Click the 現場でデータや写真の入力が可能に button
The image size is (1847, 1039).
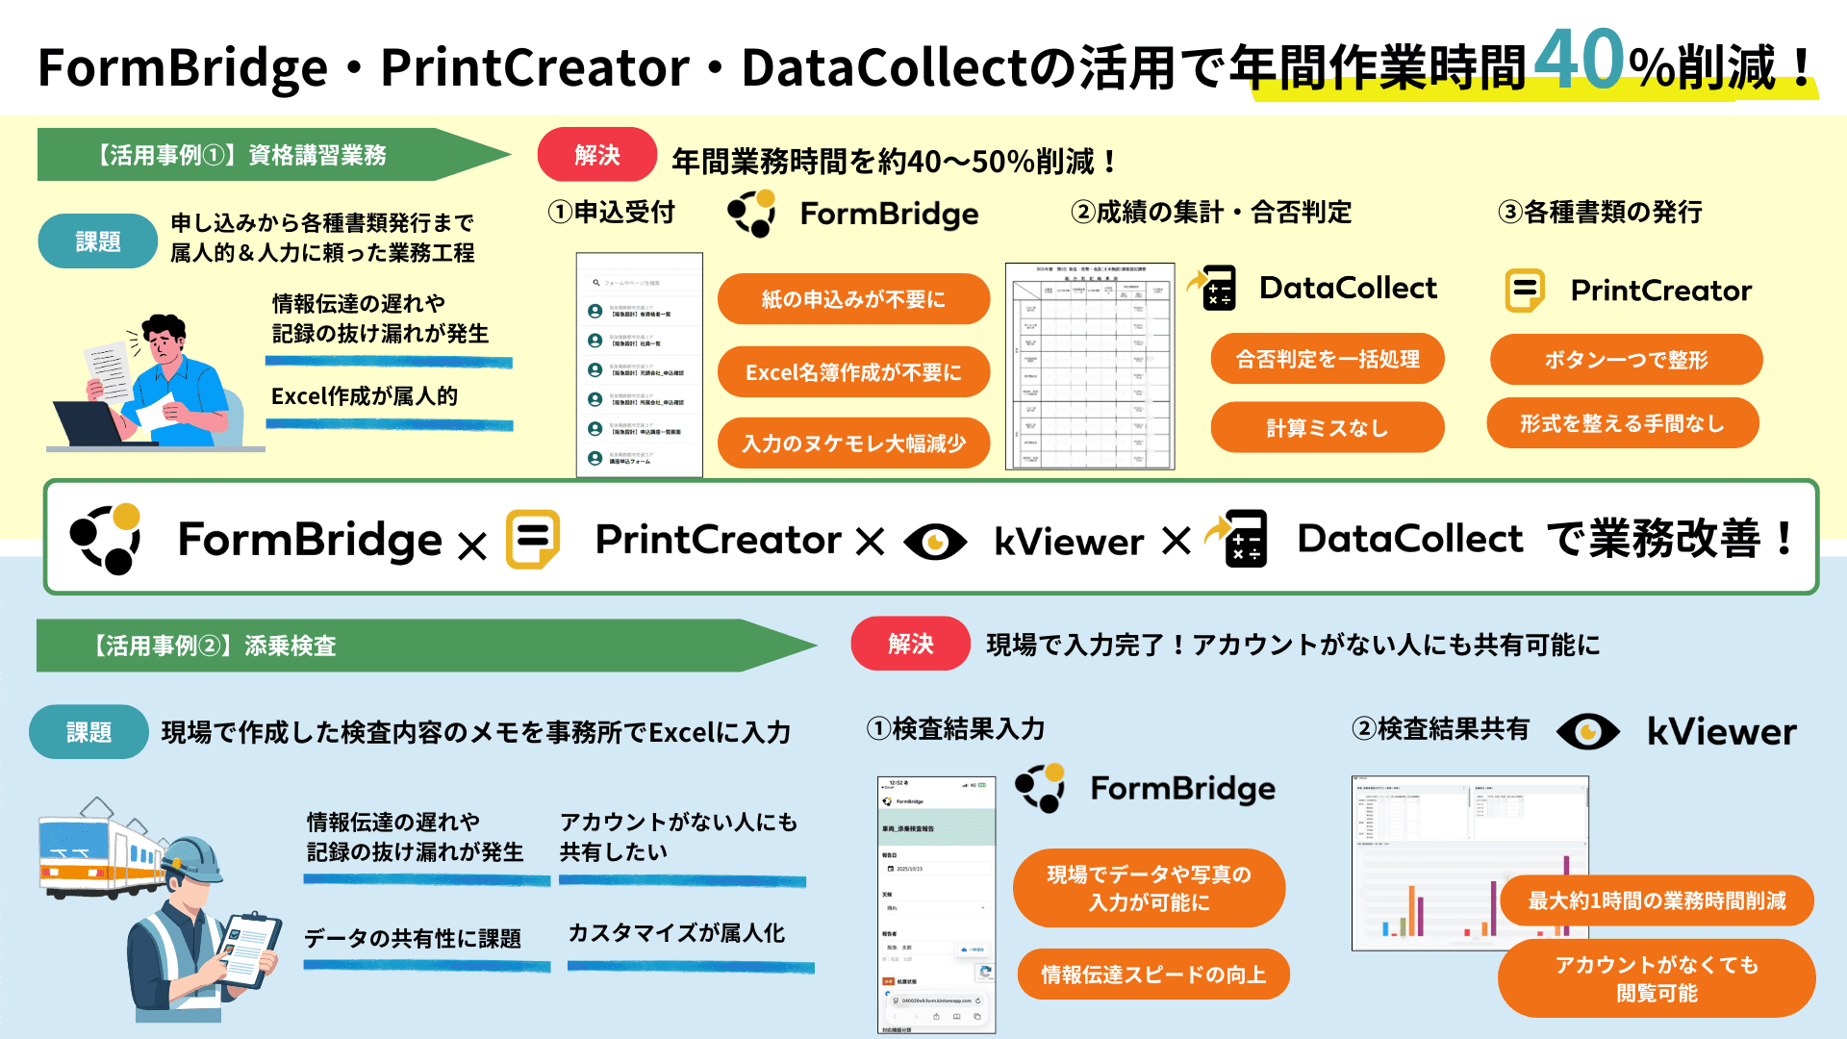coord(1149,888)
